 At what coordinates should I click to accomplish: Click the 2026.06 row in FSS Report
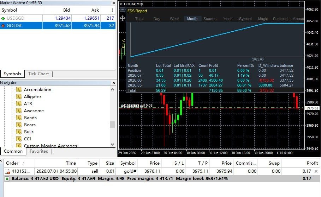pos(215,80)
